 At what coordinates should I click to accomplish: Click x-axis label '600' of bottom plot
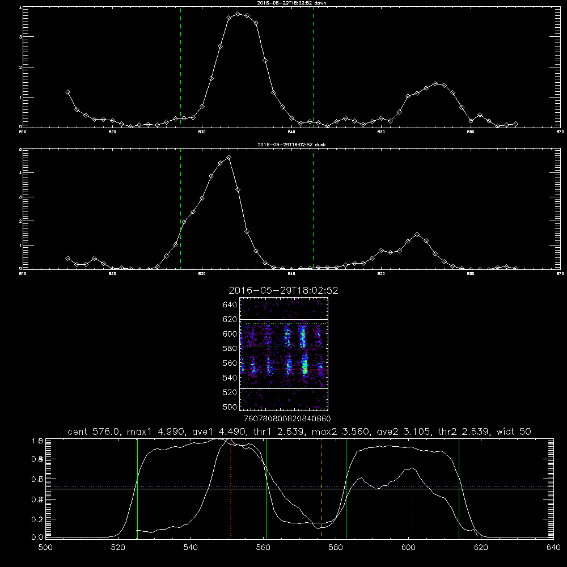tap(409, 548)
